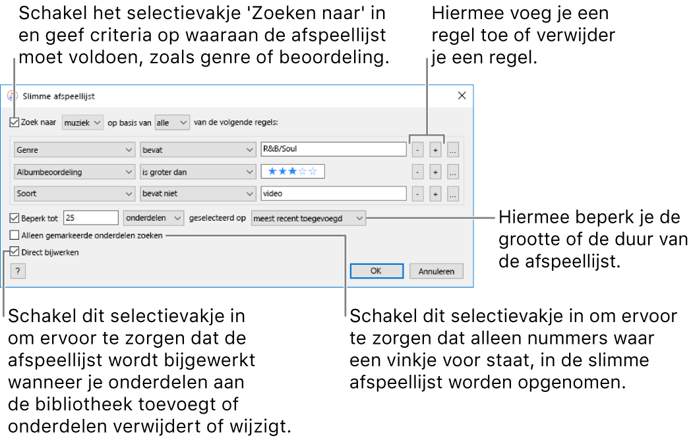Open the 'onderdelen' unit dropdown

pyautogui.click(x=154, y=218)
